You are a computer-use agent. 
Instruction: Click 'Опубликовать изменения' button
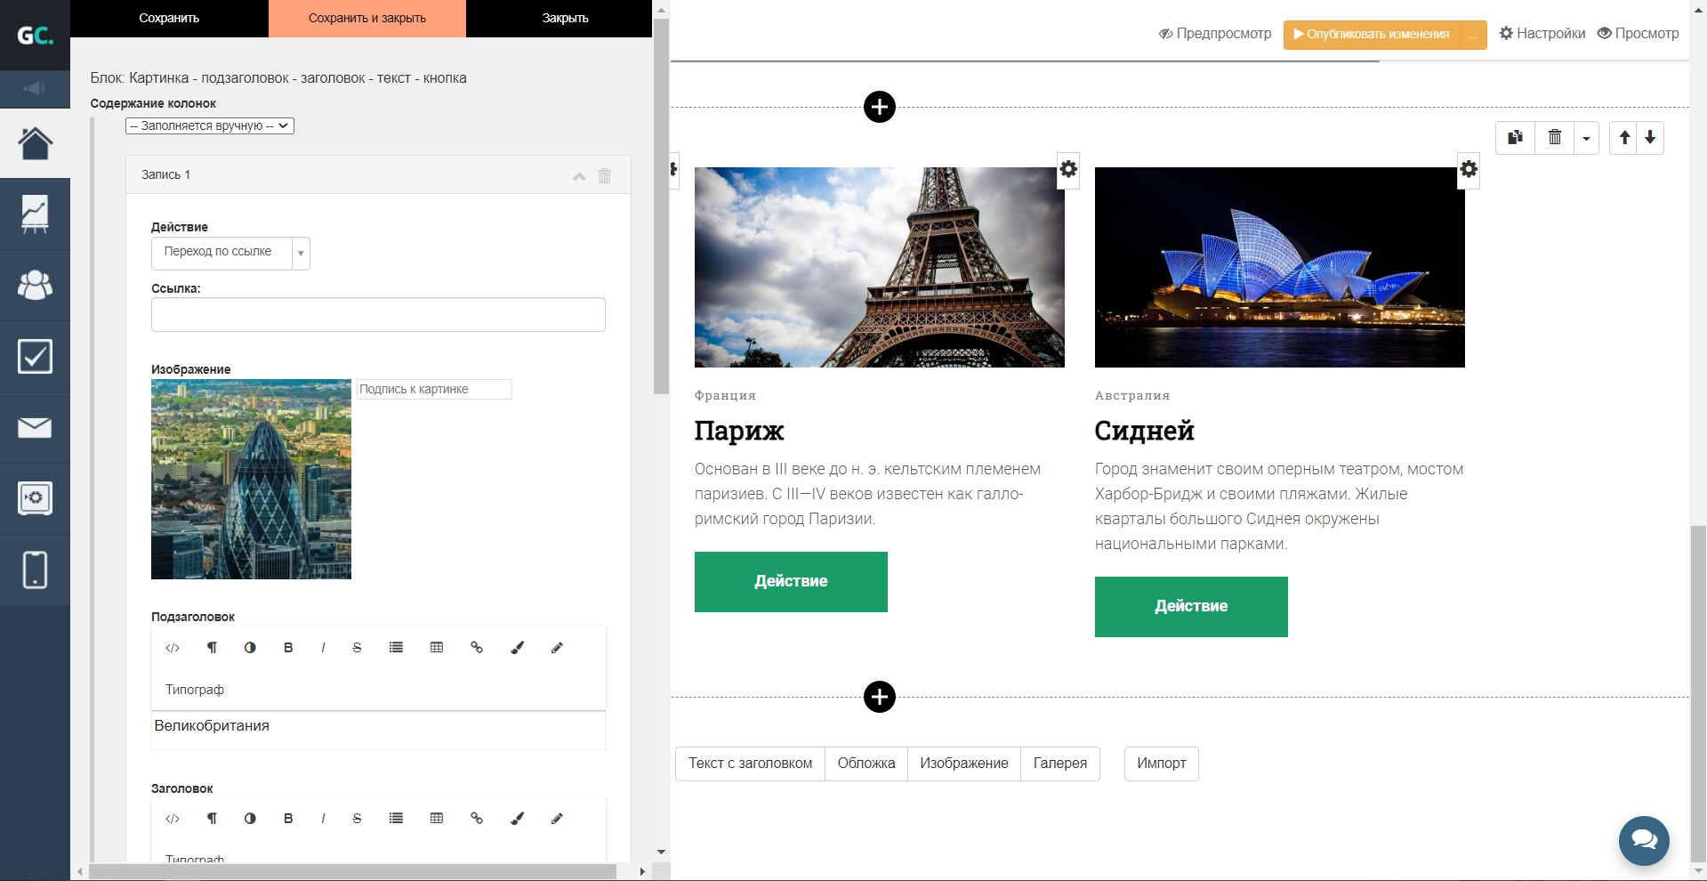(x=1371, y=35)
